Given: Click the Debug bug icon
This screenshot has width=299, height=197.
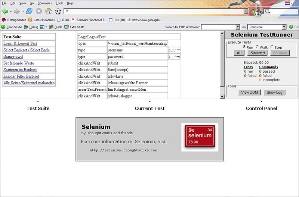Looking at the screenshot, I should coord(26,27).
